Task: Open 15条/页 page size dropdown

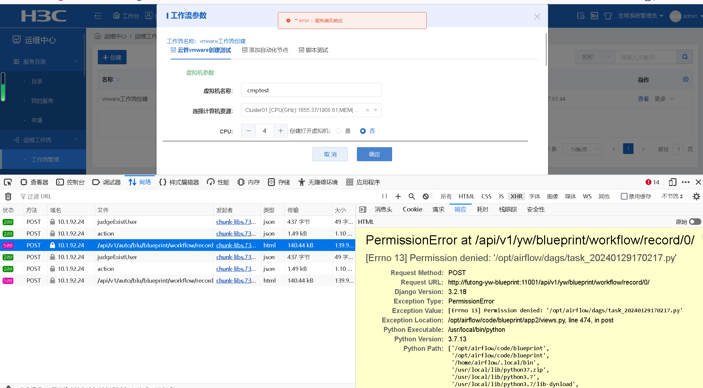Action: [582, 149]
